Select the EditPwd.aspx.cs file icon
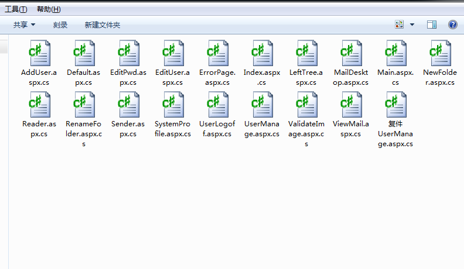This screenshot has height=269, width=464. (x=128, y=53)
